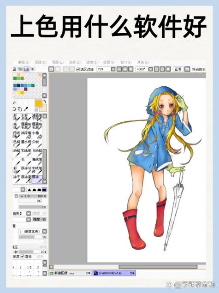
Task: Choose the highlighted 厚涂 brush preset
Action: point(37,179)
